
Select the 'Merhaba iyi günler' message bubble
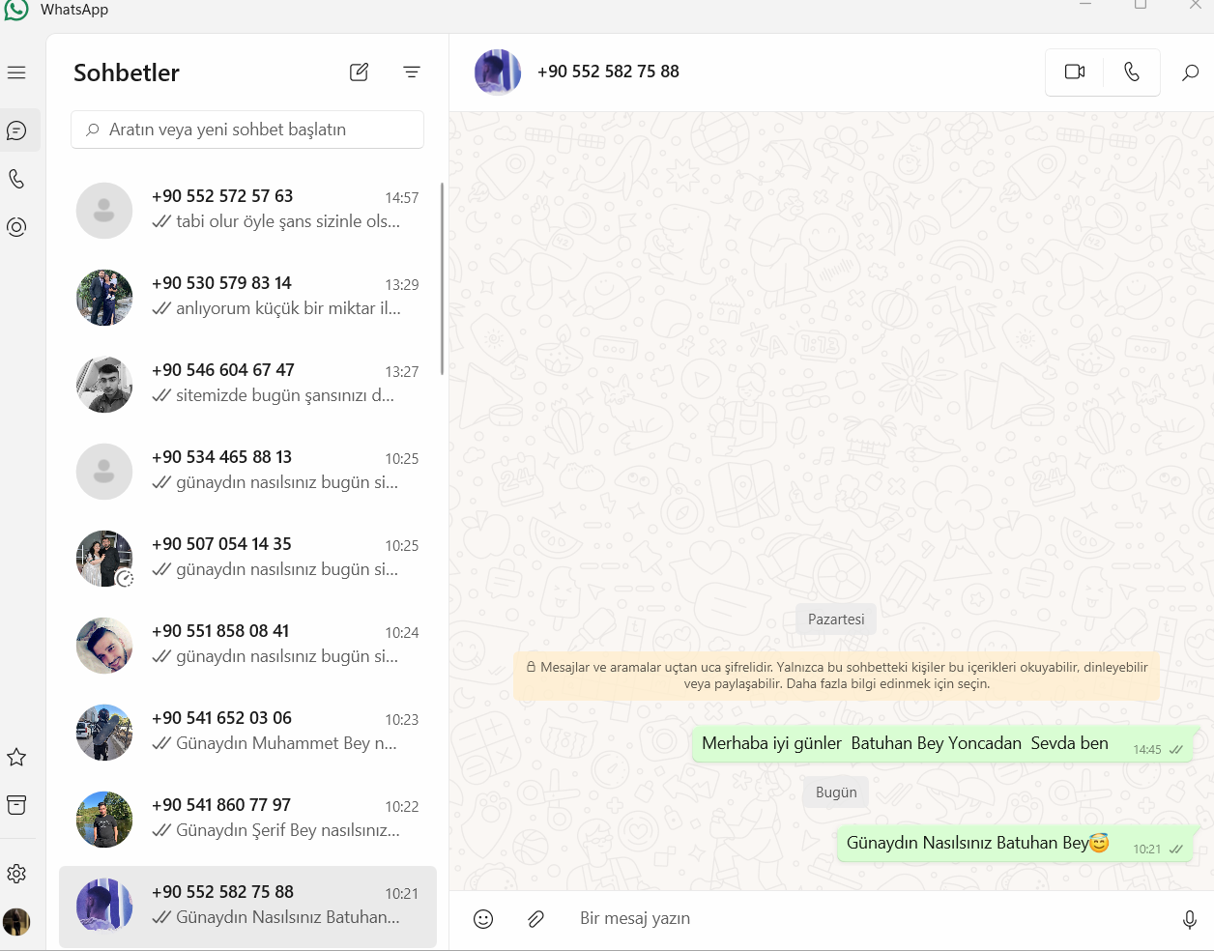click(943, 744)
